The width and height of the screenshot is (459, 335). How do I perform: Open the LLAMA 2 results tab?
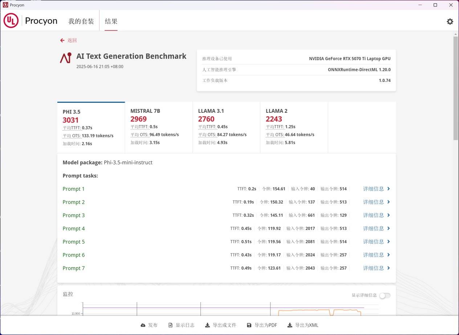tap(294, 127)
